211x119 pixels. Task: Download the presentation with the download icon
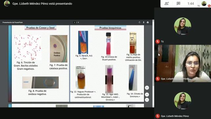[144, 22]
